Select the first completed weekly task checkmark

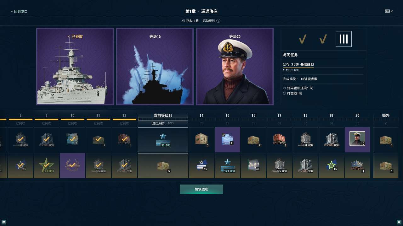pos(303,39)
